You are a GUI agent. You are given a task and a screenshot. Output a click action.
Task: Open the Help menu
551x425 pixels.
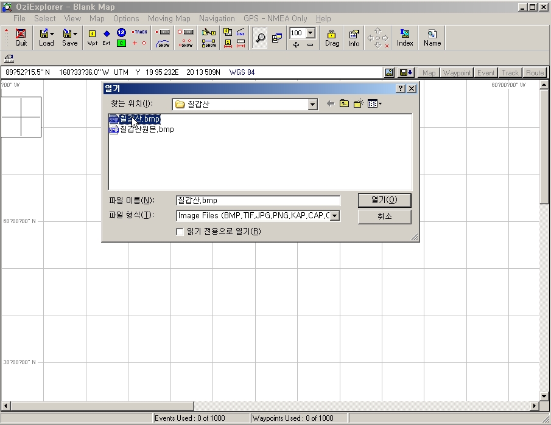(x=323, y=19)
